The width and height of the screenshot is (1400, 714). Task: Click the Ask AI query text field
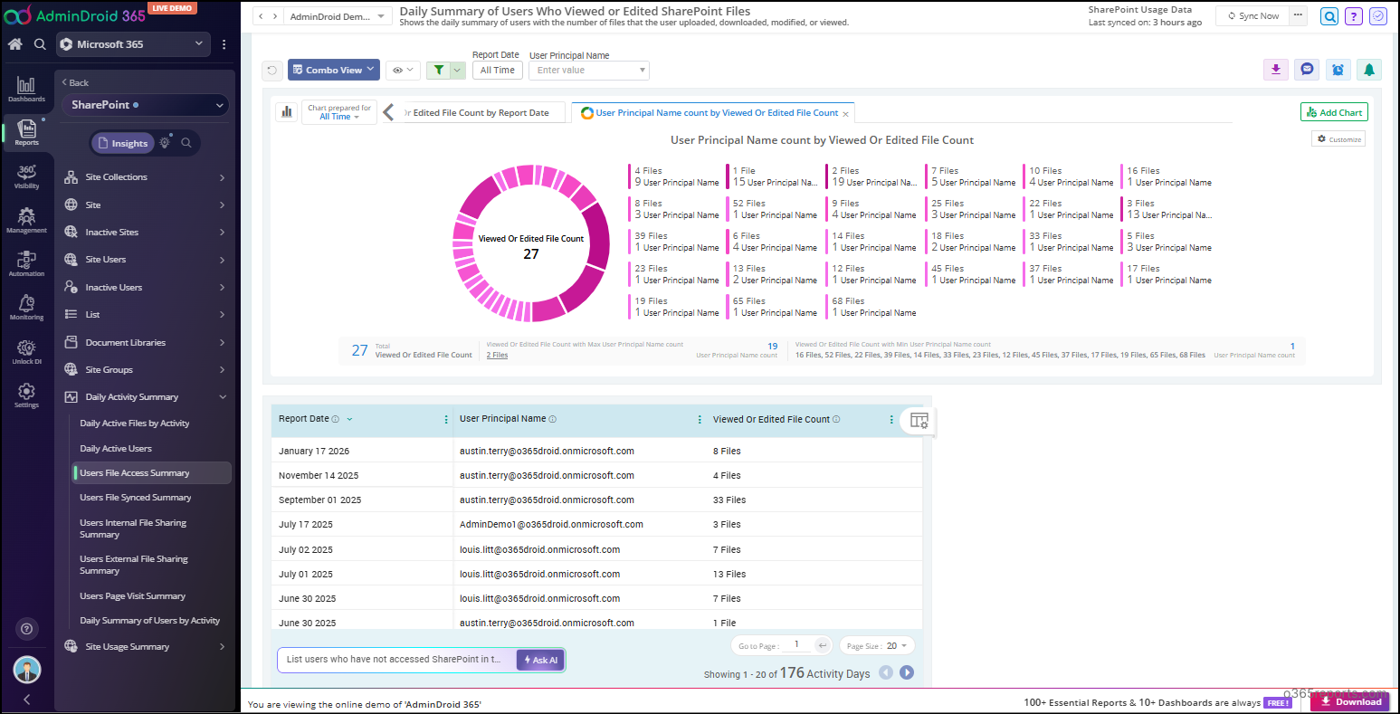click(395, 660)
